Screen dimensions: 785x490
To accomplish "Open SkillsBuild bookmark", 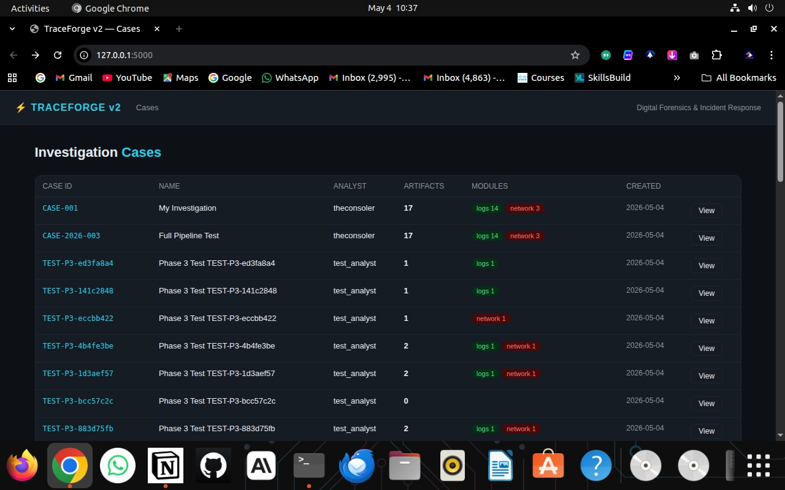I will coord(602,78).
